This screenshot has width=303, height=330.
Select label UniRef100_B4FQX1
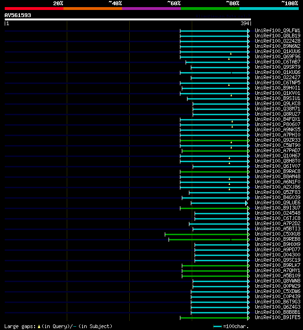click(277, 119)
